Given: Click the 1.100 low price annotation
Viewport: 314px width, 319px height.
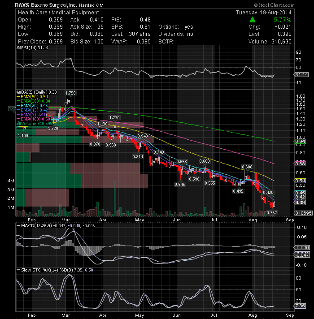Looking at the screenshot, I should point(23,135).
